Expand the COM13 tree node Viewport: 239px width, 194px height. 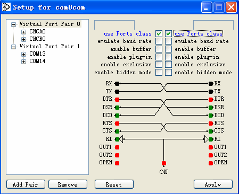coord(23,54)
